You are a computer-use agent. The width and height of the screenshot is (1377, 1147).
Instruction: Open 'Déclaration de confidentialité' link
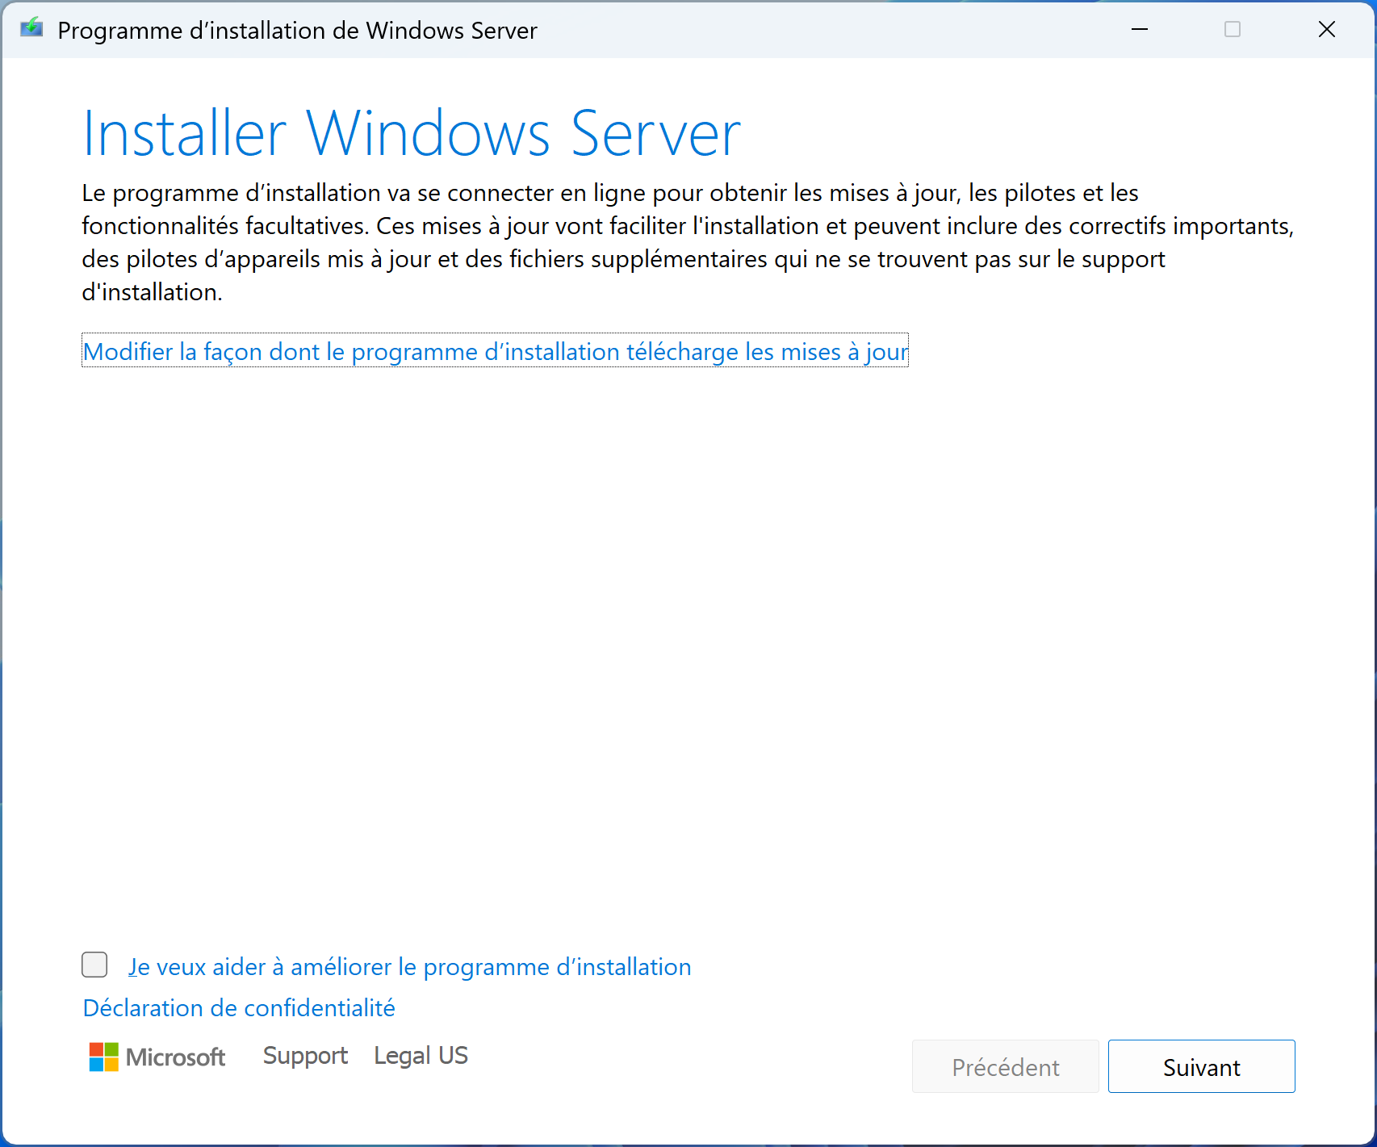click(239, 1007)
